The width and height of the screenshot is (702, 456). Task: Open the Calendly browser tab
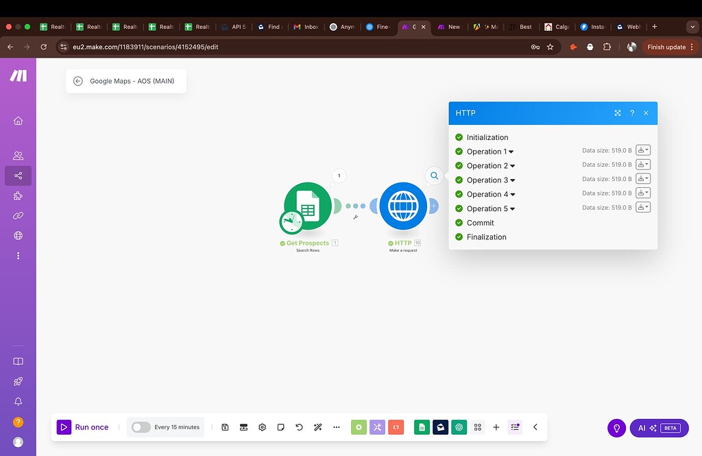[x=557, y=27]
